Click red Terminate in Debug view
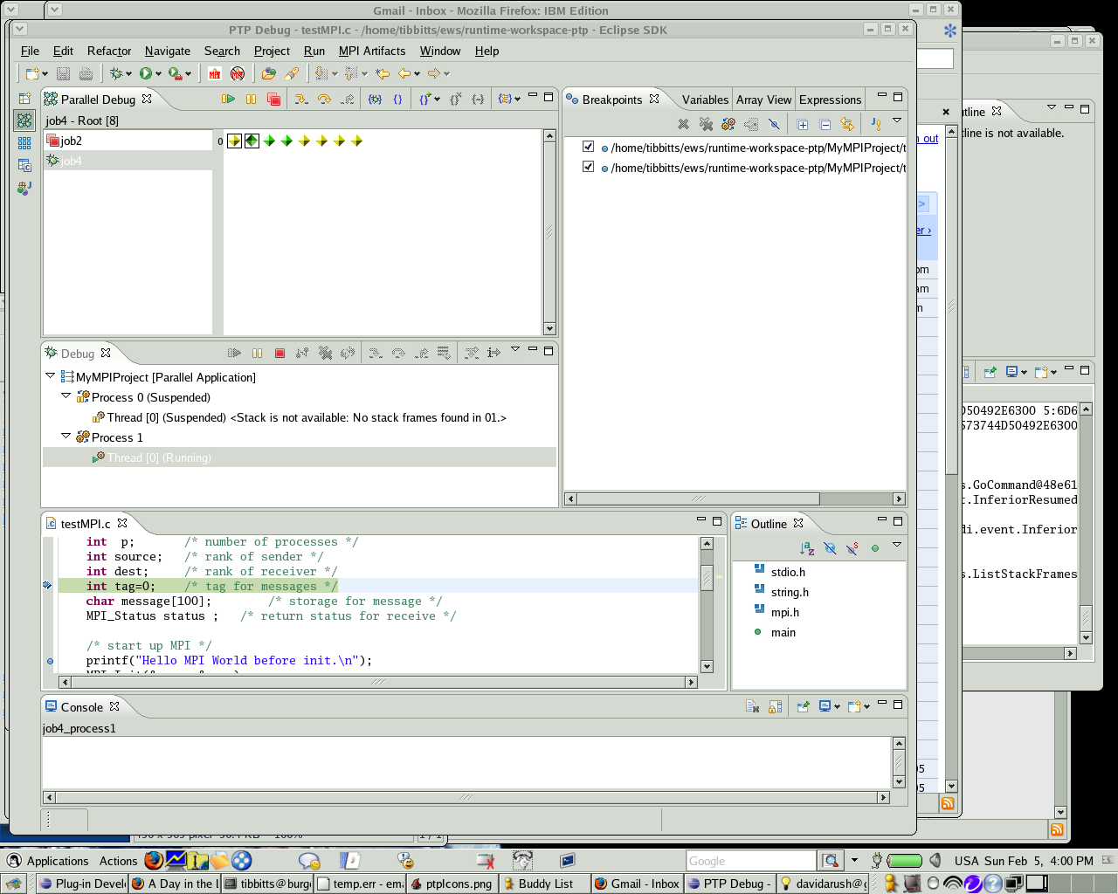The image size is (1118, 894). tap(279, 353)
